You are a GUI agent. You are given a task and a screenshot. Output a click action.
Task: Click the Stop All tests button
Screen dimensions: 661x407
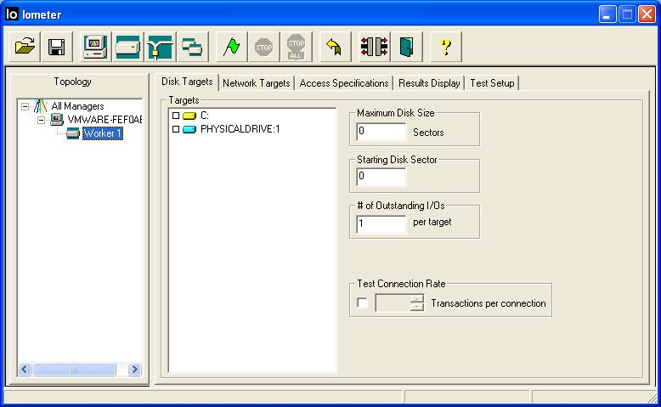point(296,47)
